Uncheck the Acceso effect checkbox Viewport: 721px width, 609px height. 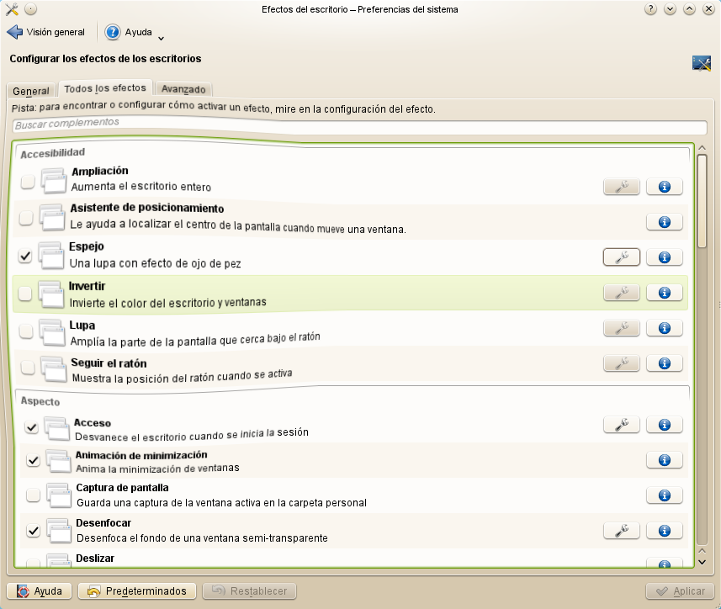point(31,427)
